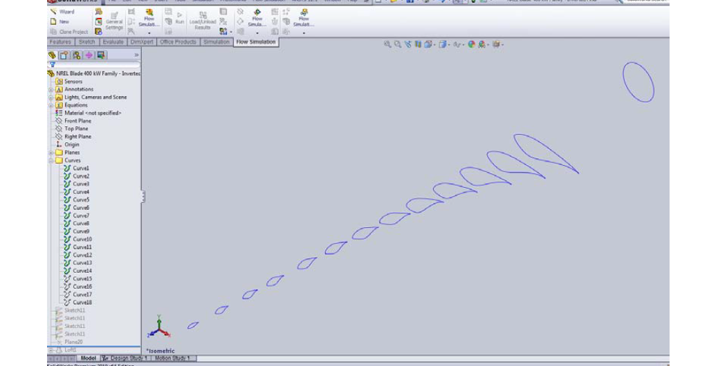709x366 pixels.
Task: Switch to the Features tab
Action: (60, 42)
